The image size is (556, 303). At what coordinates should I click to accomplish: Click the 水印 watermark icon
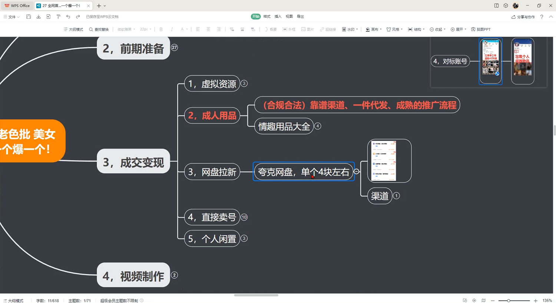349,29
